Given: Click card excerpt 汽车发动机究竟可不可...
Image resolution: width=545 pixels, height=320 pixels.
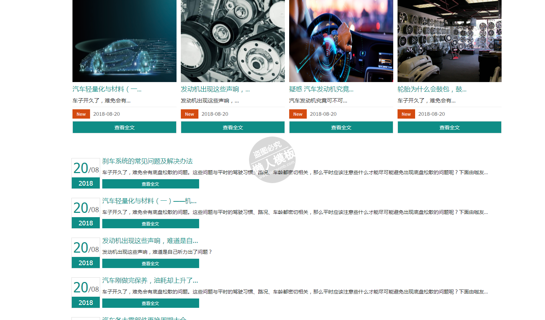Looking at the screenshot, I should pyautogui.click(x=318, y=101).
